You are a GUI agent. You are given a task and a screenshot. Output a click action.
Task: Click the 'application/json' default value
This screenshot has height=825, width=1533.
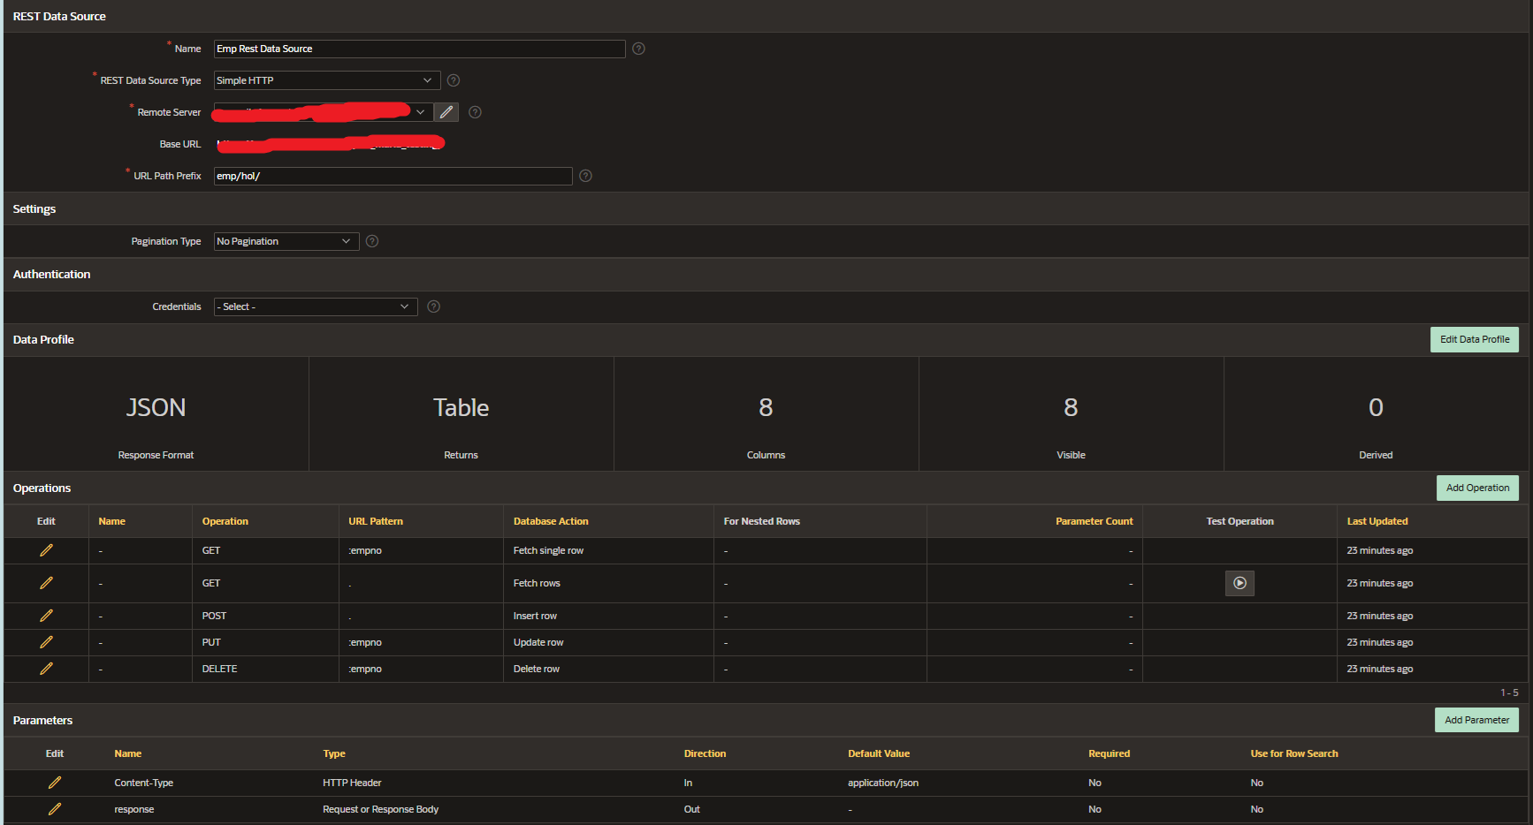[883, 783]
